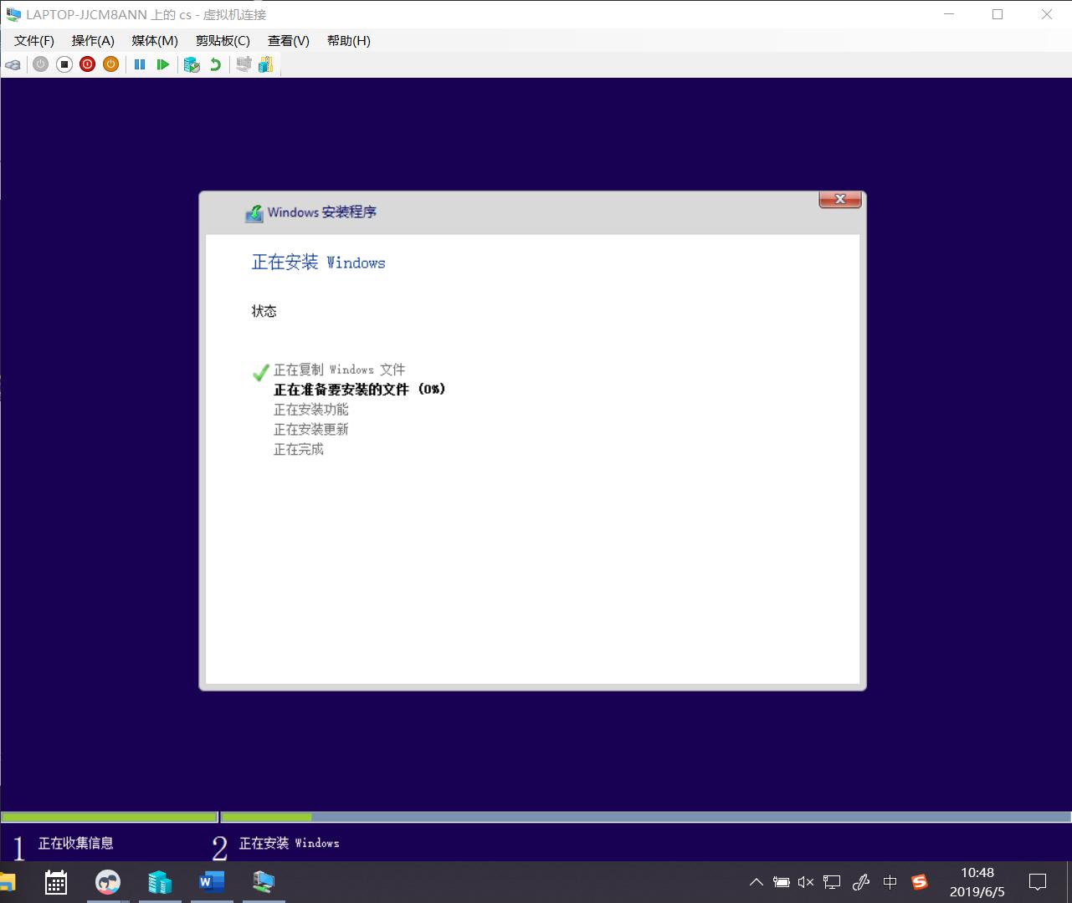Viewport: 1072px width, 903px height.
Task: Click the virtual machine connection title bar icon
Action: pyautogui.click(x=13, y=14)
